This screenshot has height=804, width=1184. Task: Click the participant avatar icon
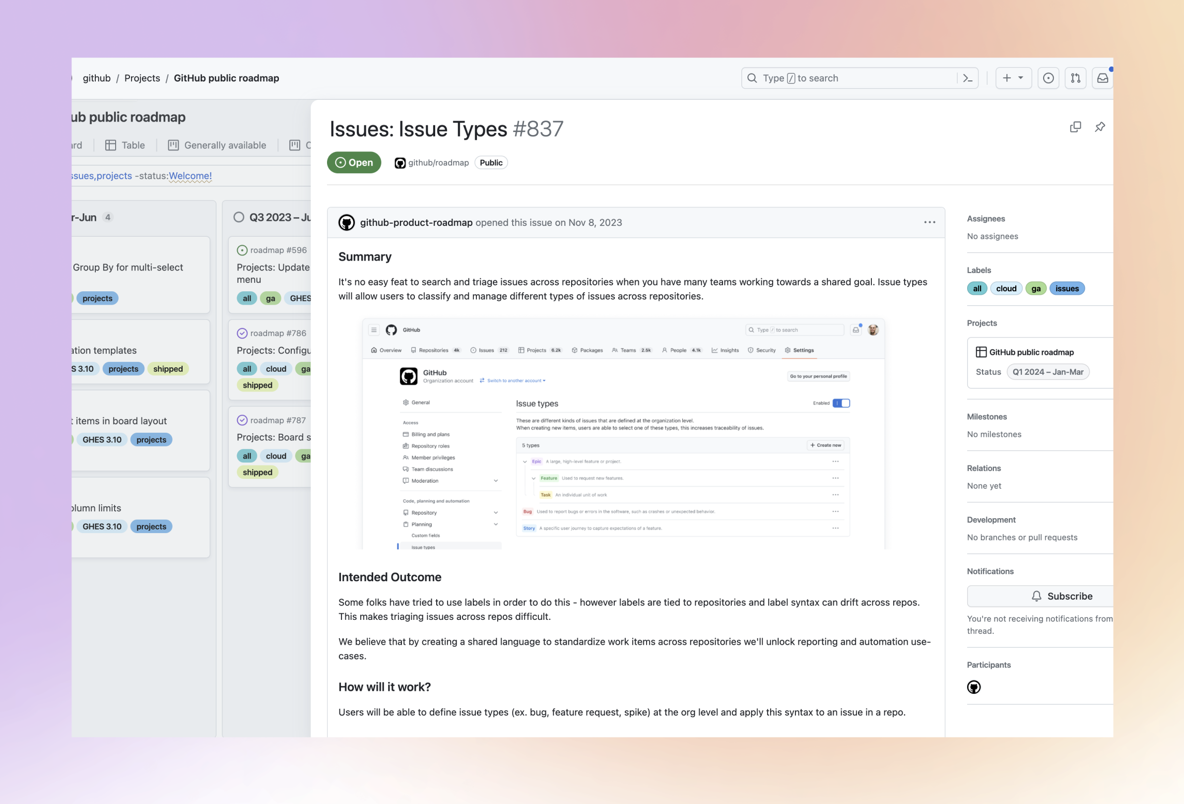[x=974, y=686]
